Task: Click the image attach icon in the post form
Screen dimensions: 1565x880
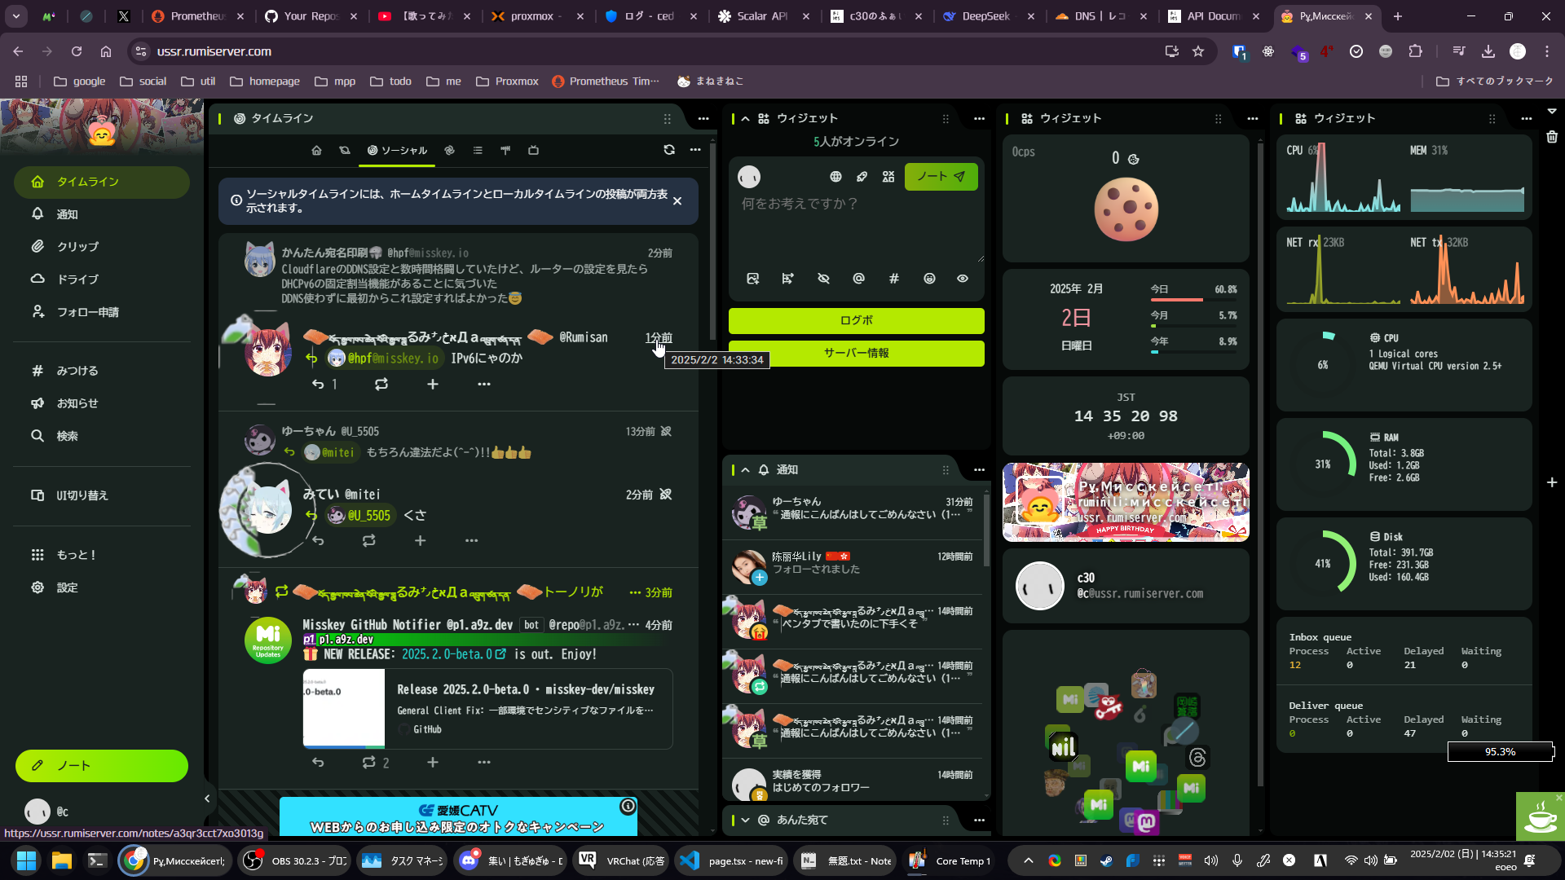Action: (x=752, y=279)
